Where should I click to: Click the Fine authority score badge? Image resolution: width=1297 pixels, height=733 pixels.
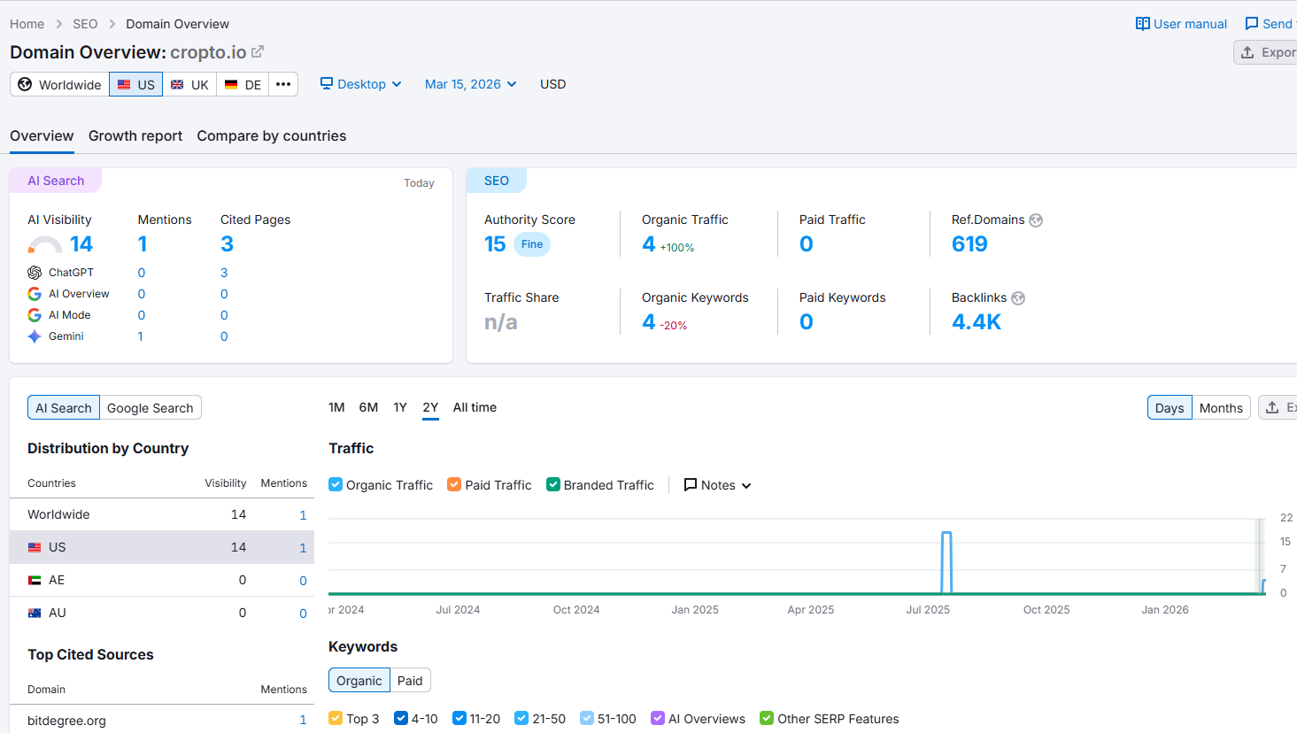tap(532, 244)
